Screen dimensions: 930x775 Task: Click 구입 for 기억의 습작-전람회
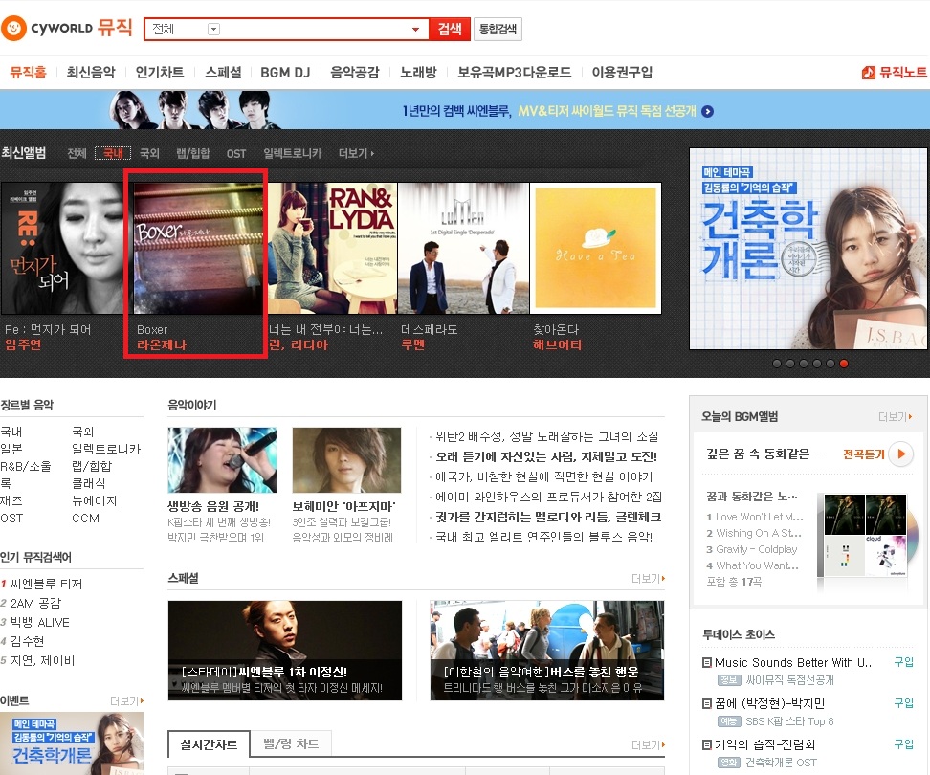click(x=904, y=744)
